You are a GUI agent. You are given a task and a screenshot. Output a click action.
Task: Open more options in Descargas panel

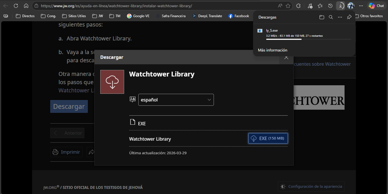(340, 17)
